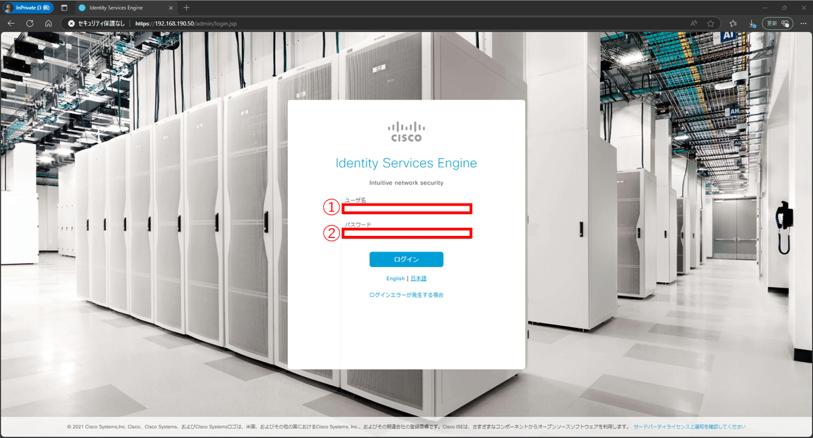This screenshot has width=813, height=438.
Task: Open the downloads panel
Action: click(752, 23)
